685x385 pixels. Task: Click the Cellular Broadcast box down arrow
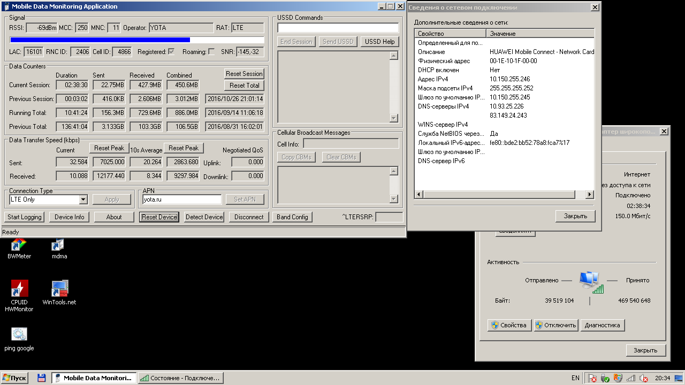pyautogui.click(x=394, y=199)
